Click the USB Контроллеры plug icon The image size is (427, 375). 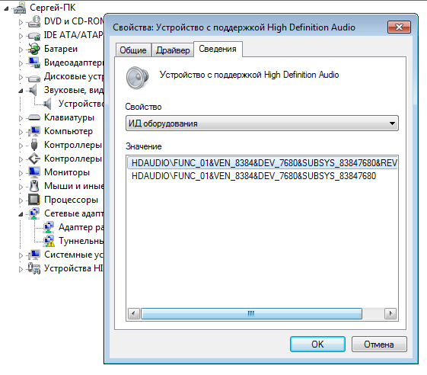(x=34, y=145)
